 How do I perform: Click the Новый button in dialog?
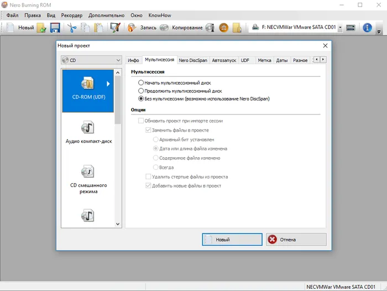click(x=232, y=240)
